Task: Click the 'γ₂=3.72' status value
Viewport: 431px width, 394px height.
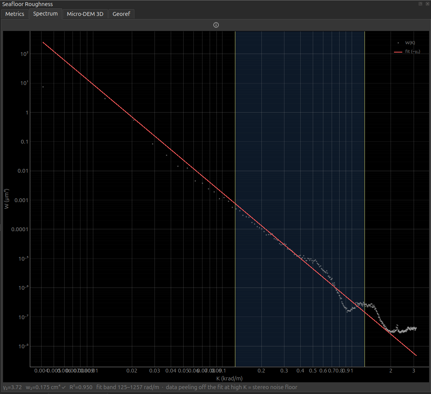Action: (12, 387)
